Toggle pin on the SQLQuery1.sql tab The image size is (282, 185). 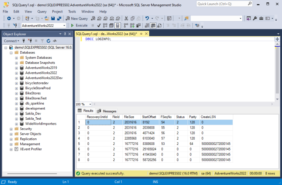[x=141, y=34]
